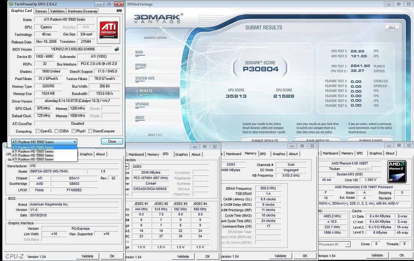
Task: Click the BIOS save chip icon
Action: pyautogui.click(x=117, y=49)
